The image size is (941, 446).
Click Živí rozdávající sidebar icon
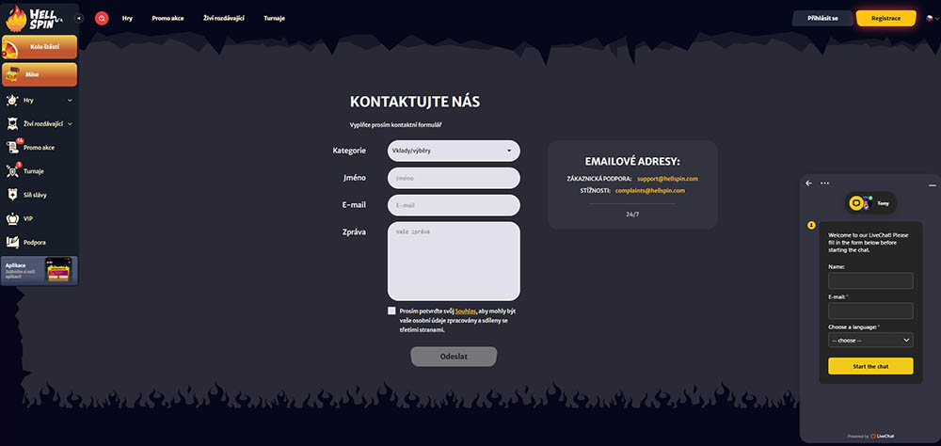(x=12, y=123)
